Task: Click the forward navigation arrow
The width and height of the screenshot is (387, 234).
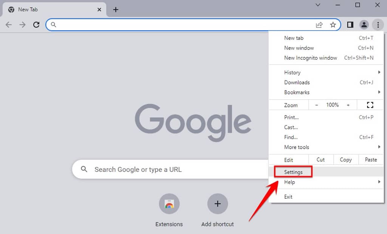Action: 22,25
